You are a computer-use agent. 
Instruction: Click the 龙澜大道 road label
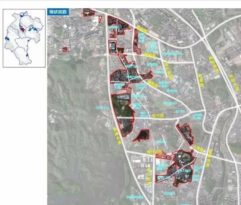pyautogui.click(x=117, y=136)
